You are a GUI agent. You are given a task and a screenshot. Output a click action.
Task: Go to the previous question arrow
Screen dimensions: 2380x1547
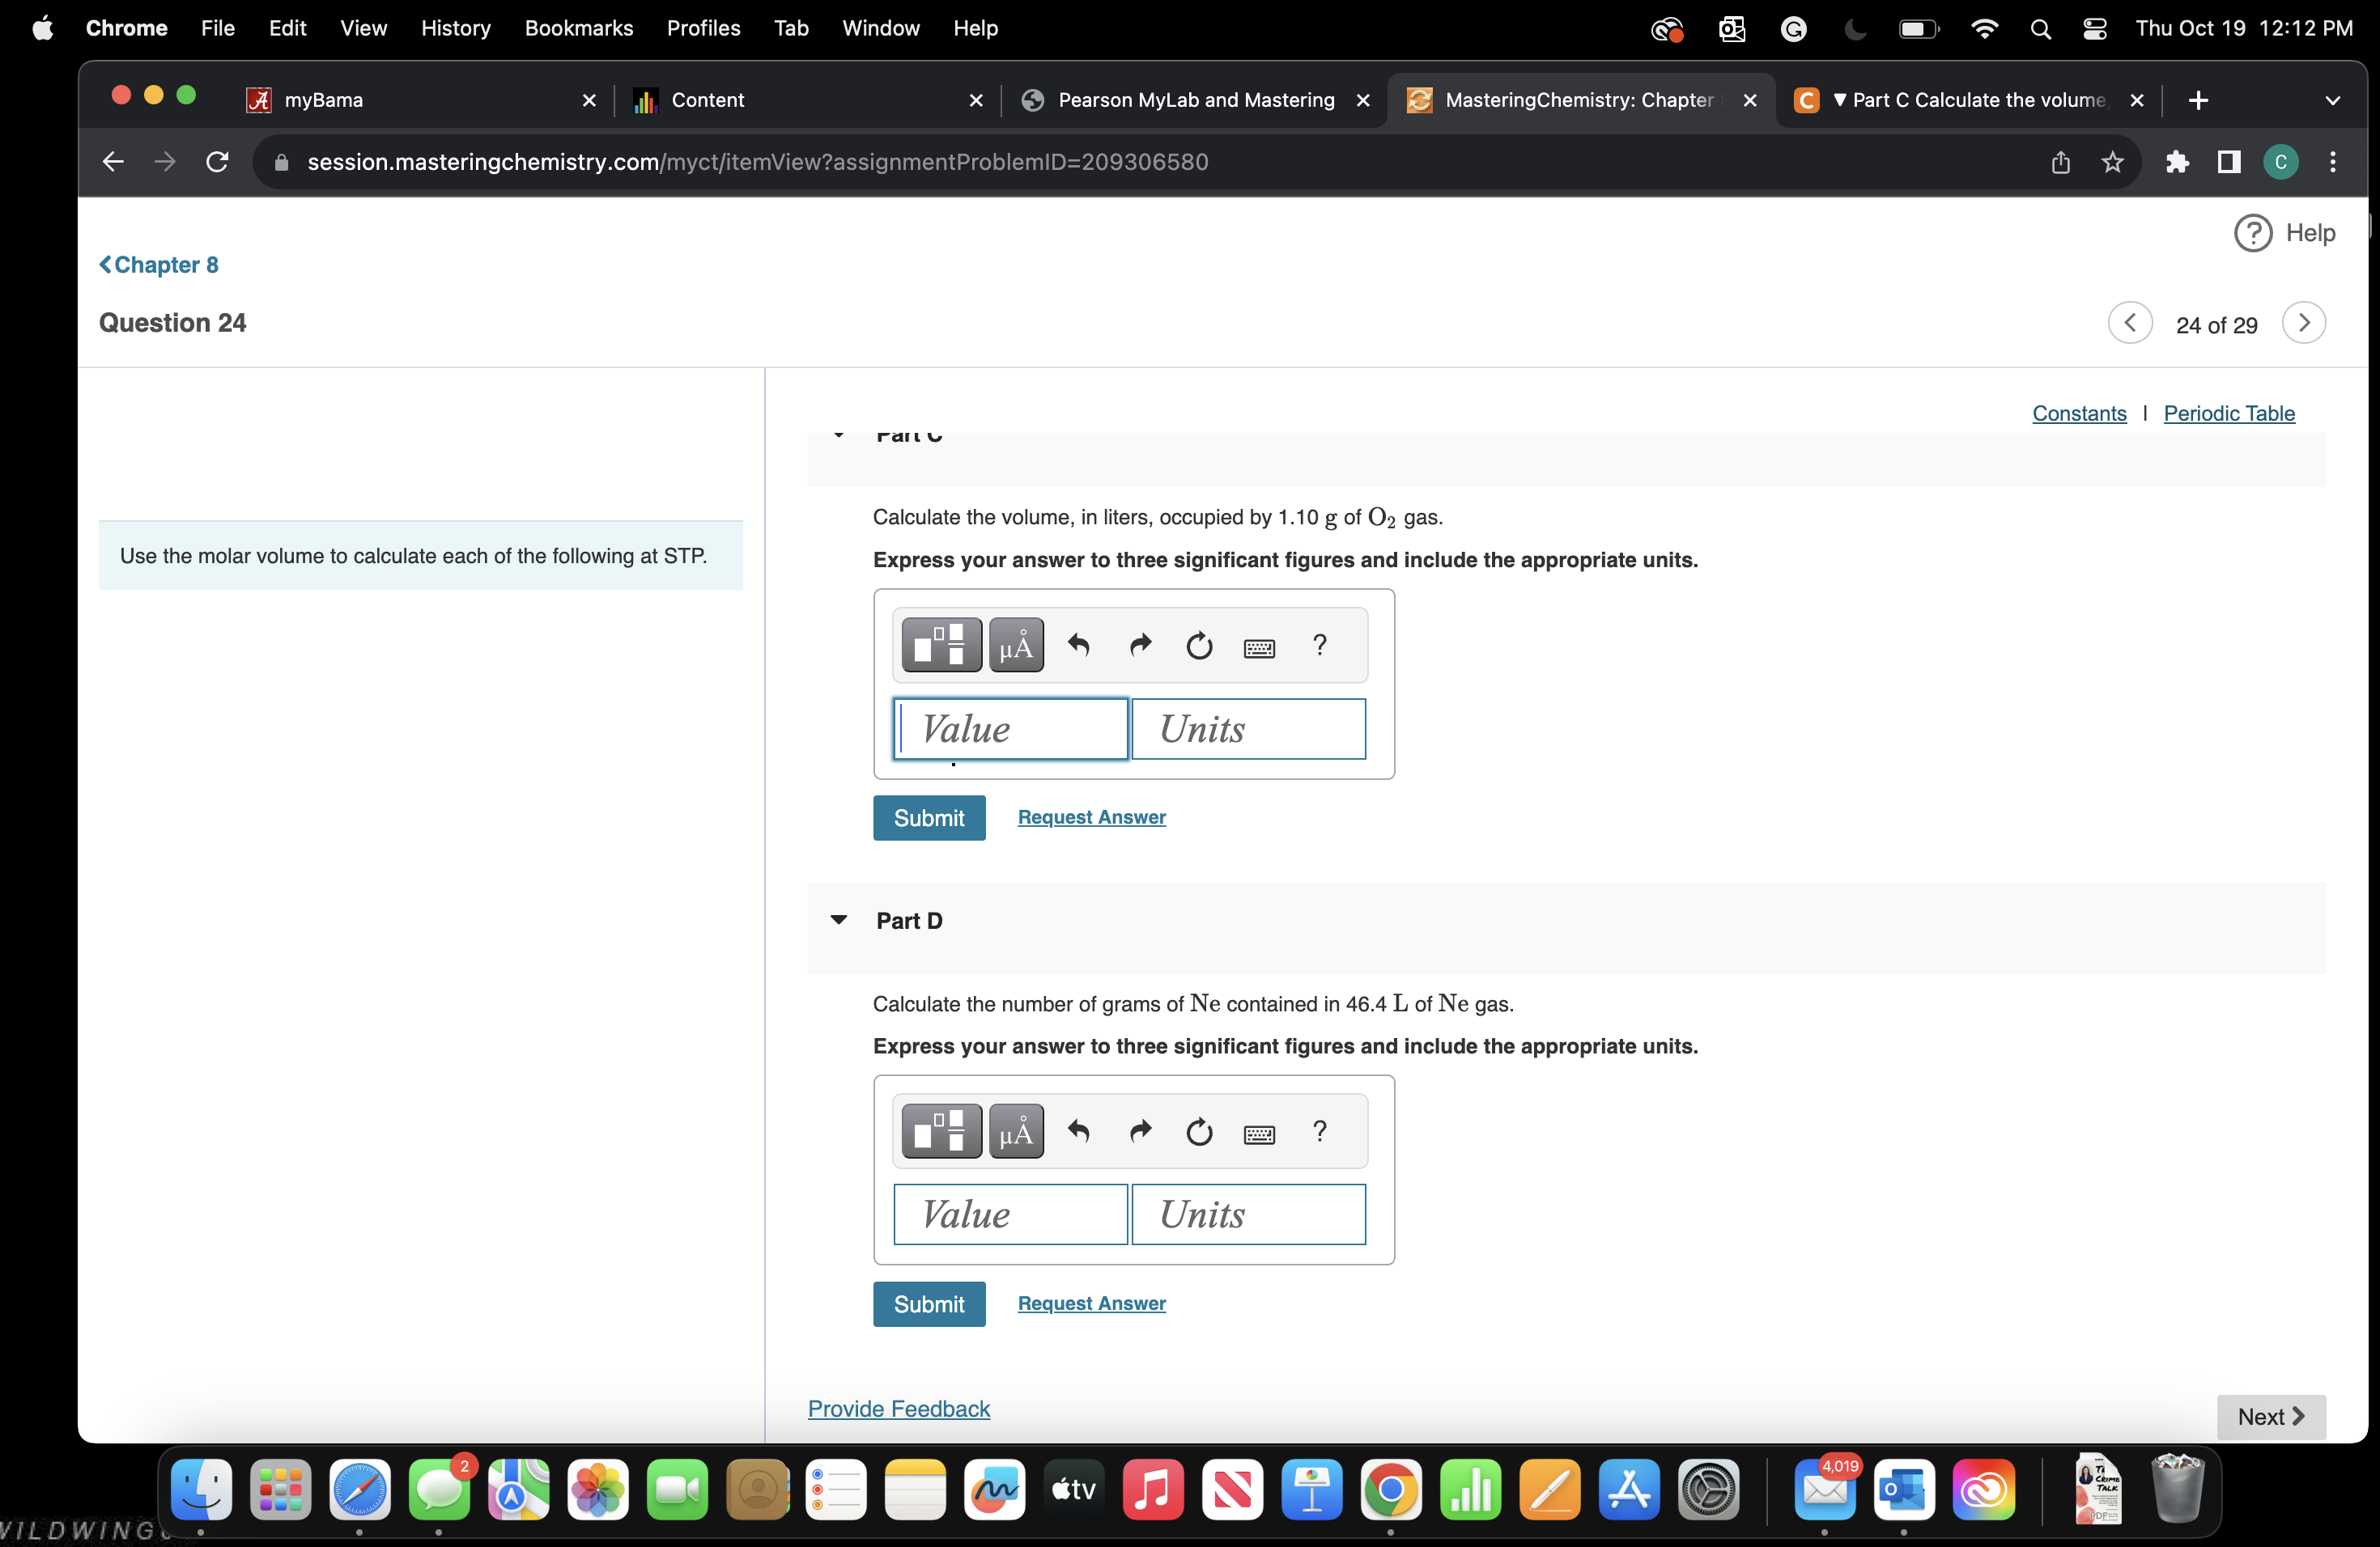pos(2129,323)
